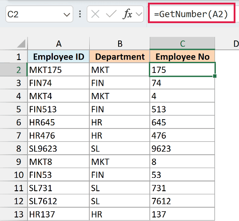Click the Cancel (X) formula icon
239x221 pixels.
click(95, 14)
